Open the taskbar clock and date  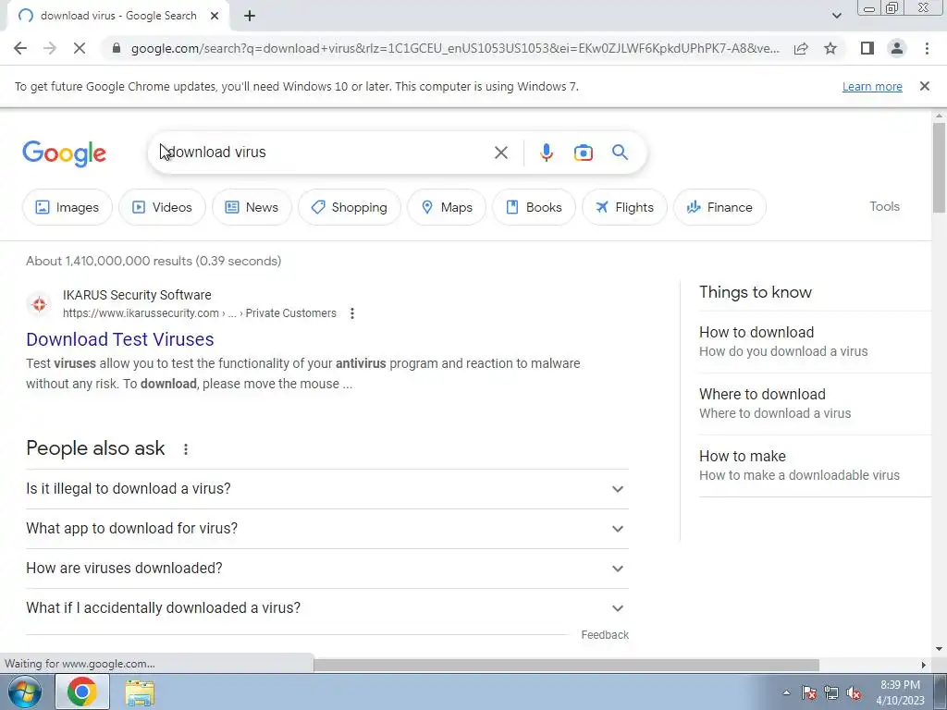point(900,692)
